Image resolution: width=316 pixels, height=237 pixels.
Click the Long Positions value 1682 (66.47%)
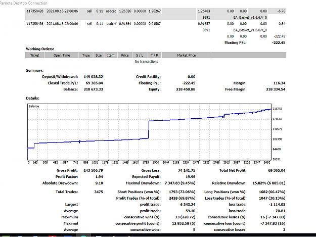pos(272,192)
